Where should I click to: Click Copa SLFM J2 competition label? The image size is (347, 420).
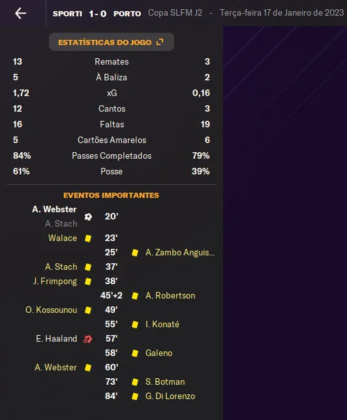tap(175, 13)
